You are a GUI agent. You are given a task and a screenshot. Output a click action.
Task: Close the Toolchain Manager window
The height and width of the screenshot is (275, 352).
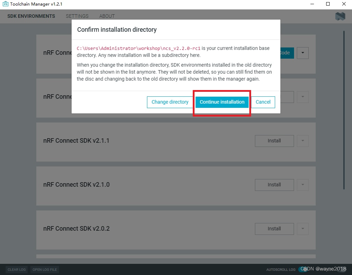point(344,4)
